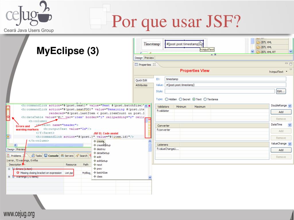Switch to the upper Design tab

click(x=139, y=58)
